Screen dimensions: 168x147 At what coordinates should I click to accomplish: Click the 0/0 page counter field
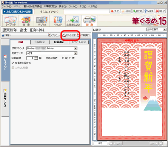click(x=100, y=143)
